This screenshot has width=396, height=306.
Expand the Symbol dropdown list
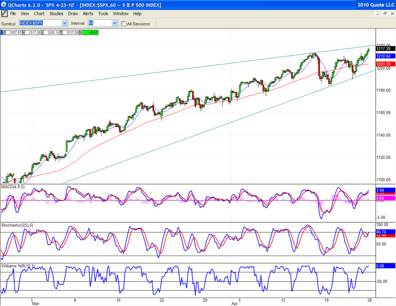pos(64,23)
